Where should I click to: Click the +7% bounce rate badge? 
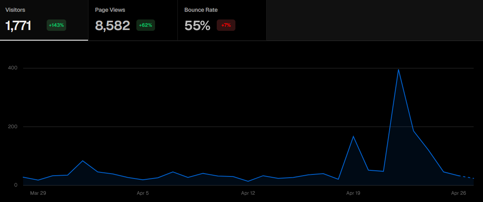point(226,25)
